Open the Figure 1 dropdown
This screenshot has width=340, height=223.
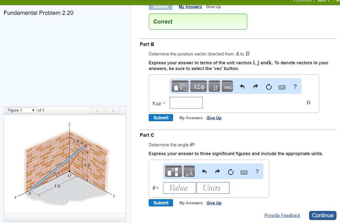21,110
